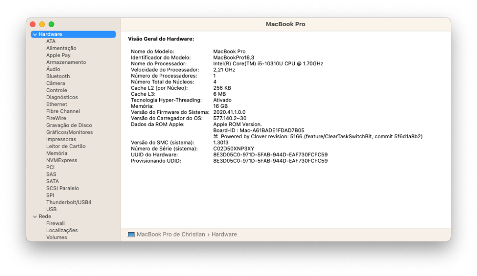
Task: Select PCI in the sidebar
Action: tap(50, 167)
